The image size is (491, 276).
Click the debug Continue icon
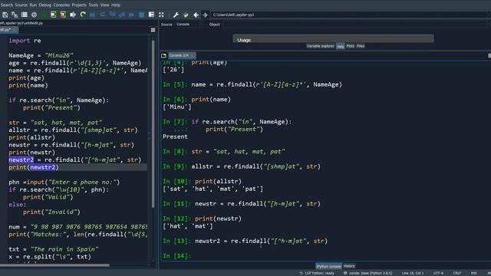click(131, 15)
